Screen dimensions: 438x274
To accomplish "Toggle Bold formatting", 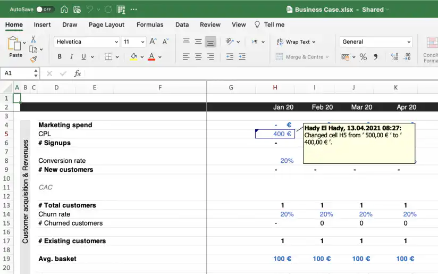I will 60,57.
